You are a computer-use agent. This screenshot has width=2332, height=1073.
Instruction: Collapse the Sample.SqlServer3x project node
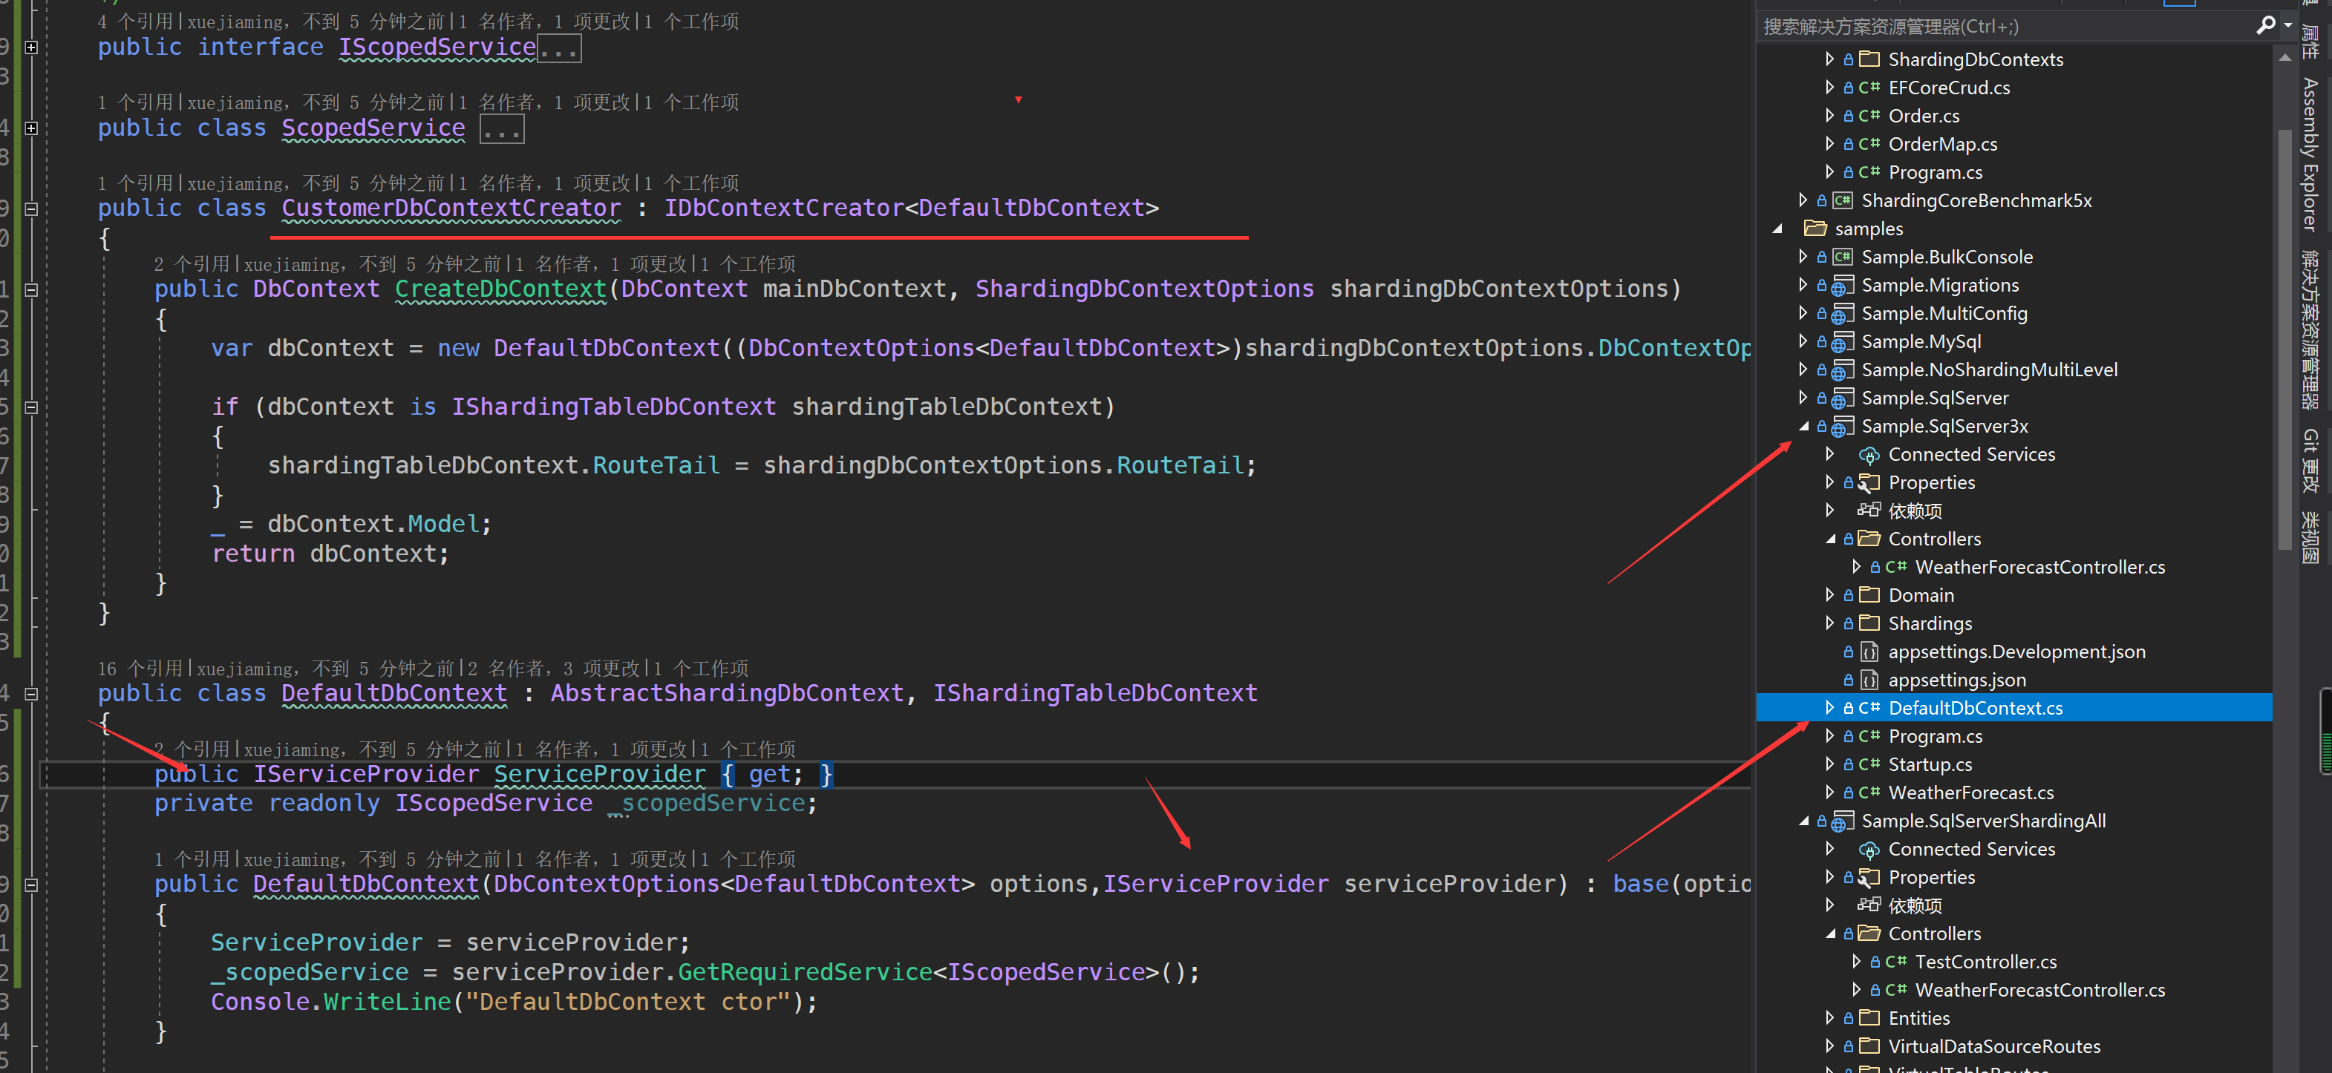click(1804, 426)
